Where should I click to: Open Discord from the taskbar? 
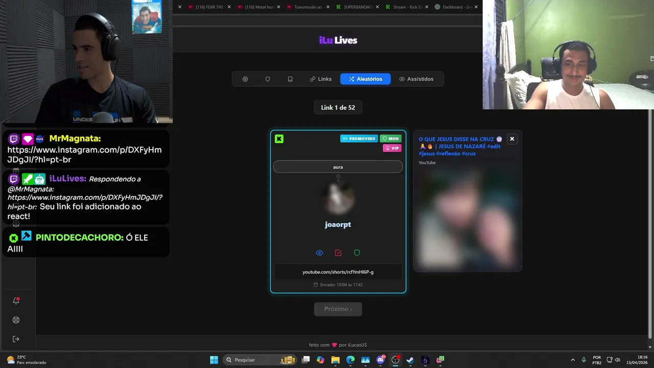tap(381, 360)
